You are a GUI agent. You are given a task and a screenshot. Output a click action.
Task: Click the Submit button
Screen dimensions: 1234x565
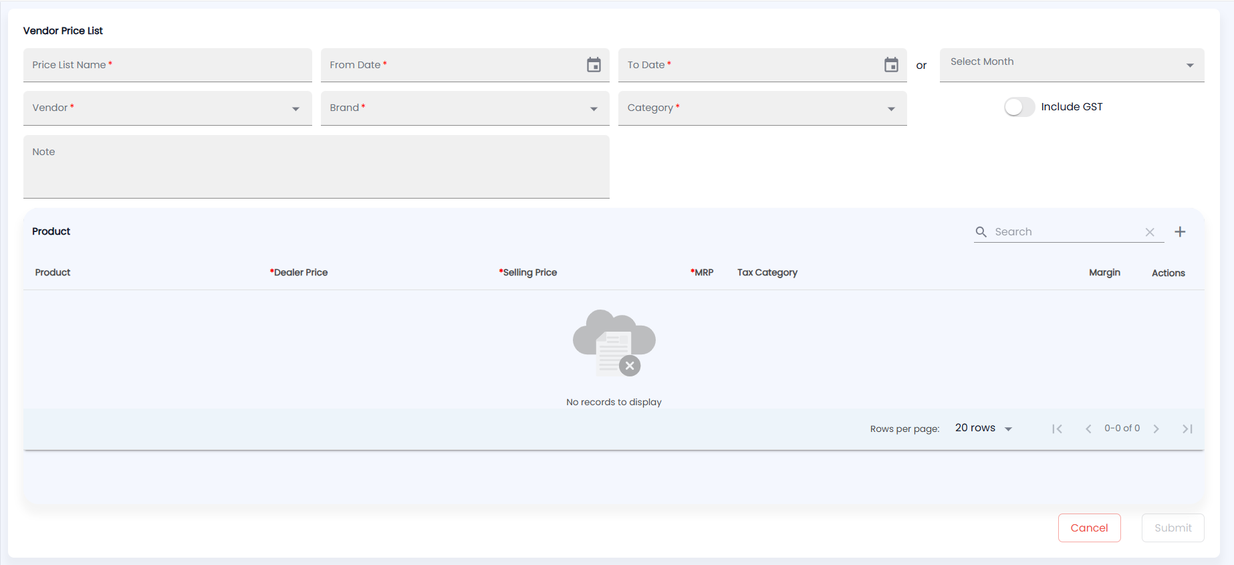(x=1173, y=528)
